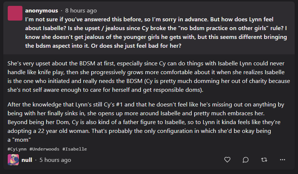Viewport: 298px width, 174px height.
Task: Click the final line containing "mom"
Action: pos(19,140)
